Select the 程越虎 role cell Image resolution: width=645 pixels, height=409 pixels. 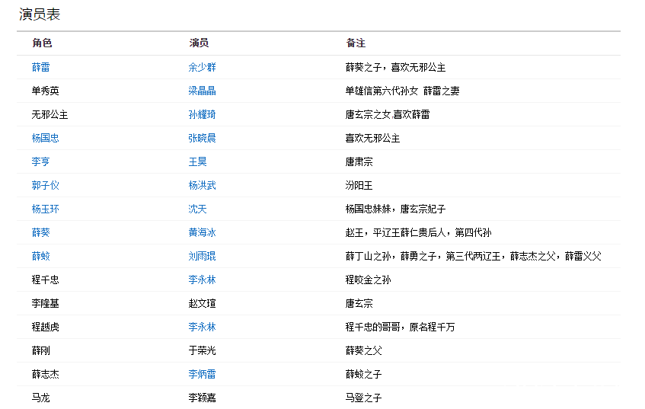click(45, 327)
